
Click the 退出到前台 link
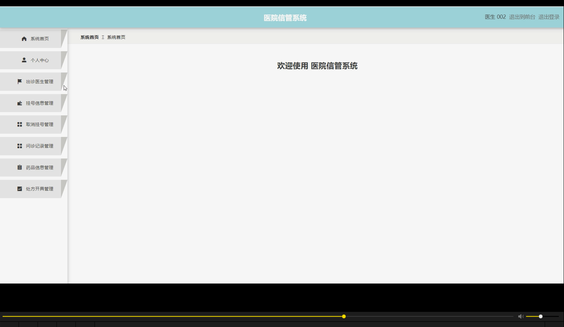522,17
